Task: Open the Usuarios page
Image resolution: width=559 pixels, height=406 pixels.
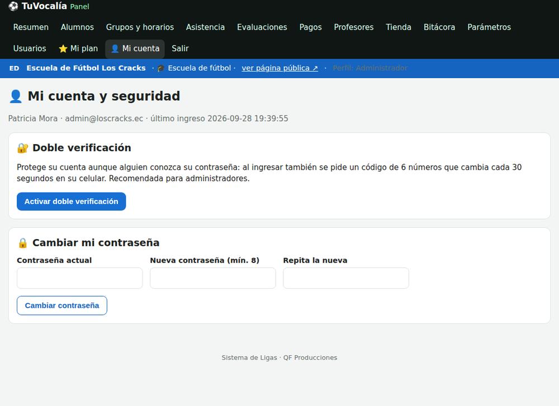Action: (30, 49)
